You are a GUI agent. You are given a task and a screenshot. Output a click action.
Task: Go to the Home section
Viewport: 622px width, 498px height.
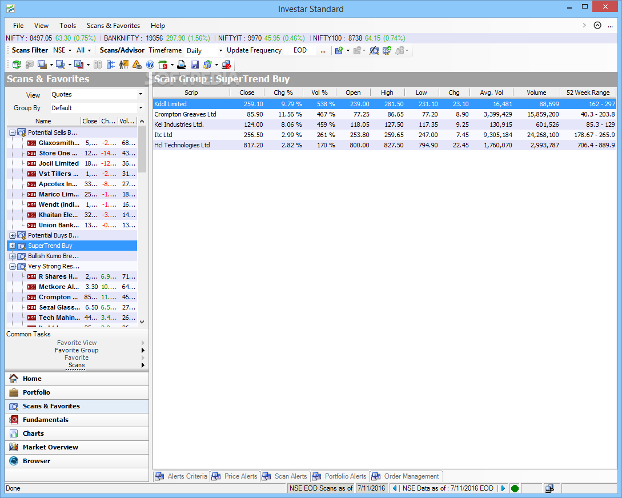coord(77,379)
